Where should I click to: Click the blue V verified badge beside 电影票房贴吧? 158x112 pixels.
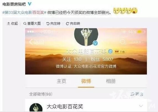coord(30,4)
